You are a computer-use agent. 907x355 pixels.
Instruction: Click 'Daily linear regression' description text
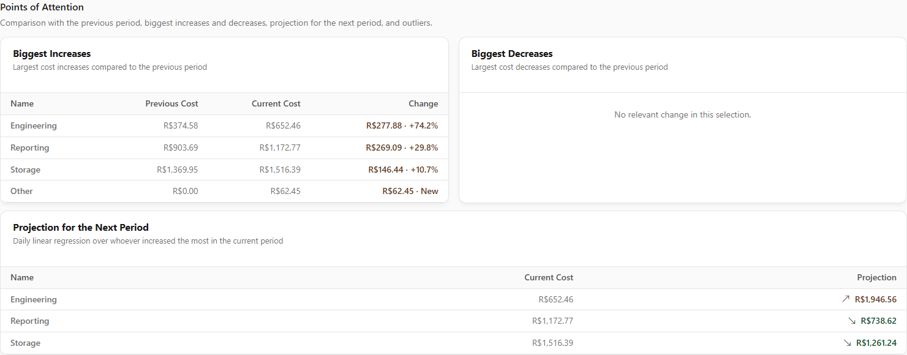[148, 241]
